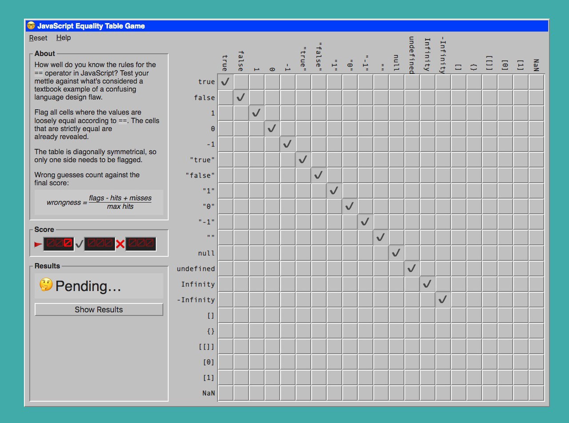Click the "undefined" column header
569x423 pixels.
pyautogui.click(x=412, y=55)
